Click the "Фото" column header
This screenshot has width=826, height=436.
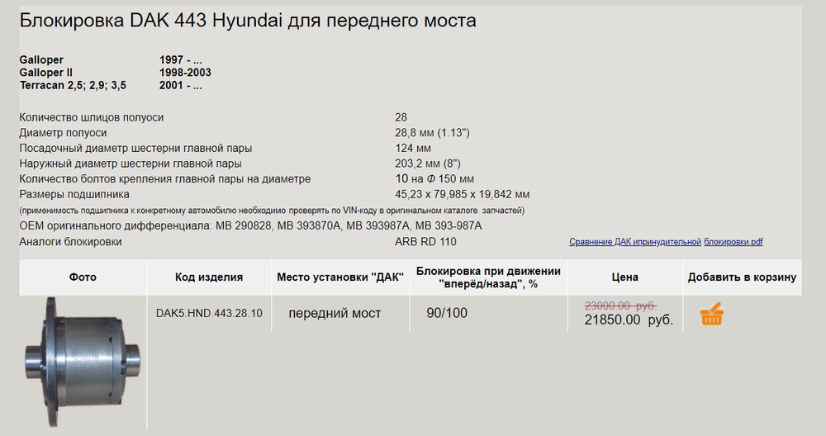pos(83,277)
